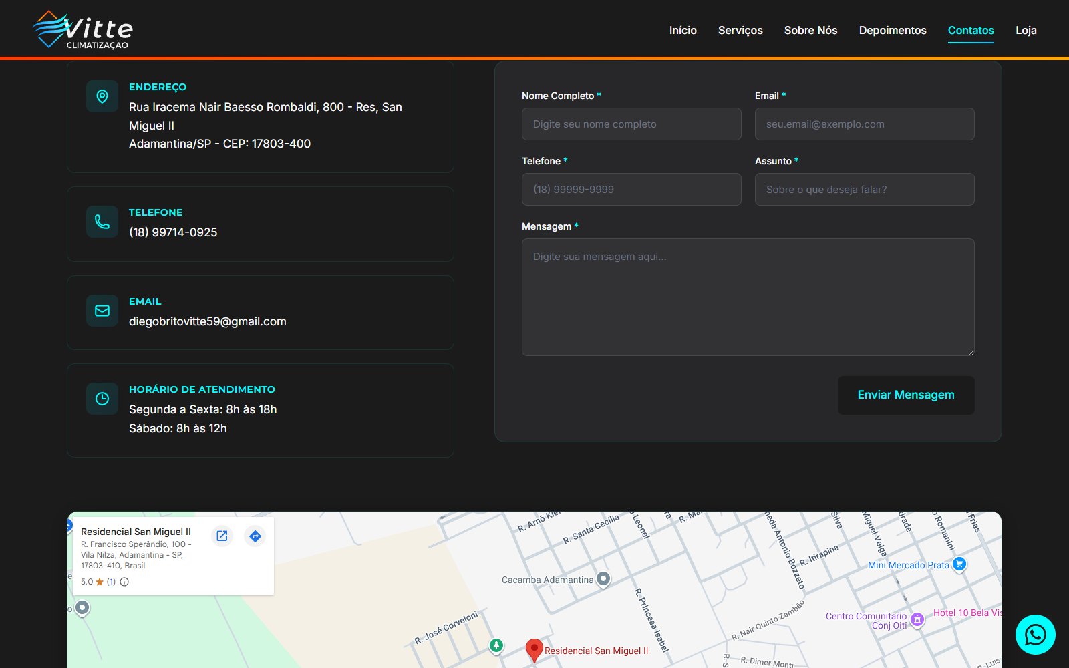
Task: Click the grey map marker under the map card
Action: click(x=82, y=608)
